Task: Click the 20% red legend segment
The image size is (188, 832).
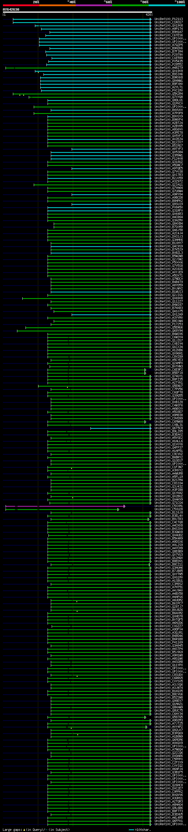Action: point(21,5)
